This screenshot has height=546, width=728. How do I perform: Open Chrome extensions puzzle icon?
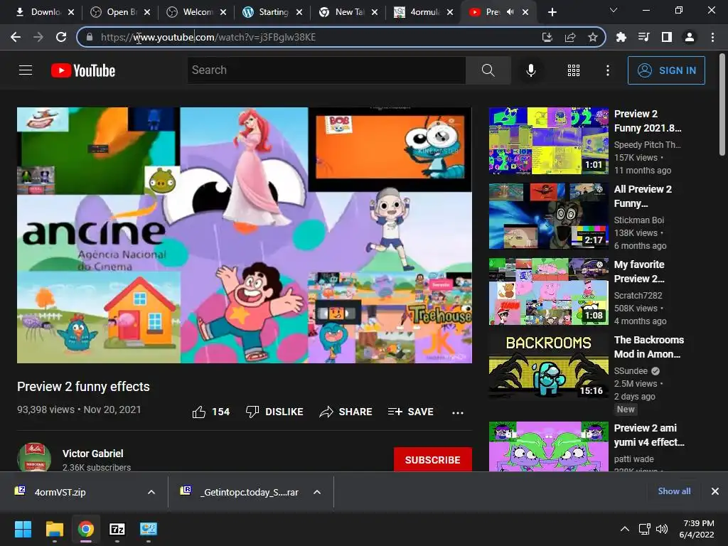[x=621, y=37]
